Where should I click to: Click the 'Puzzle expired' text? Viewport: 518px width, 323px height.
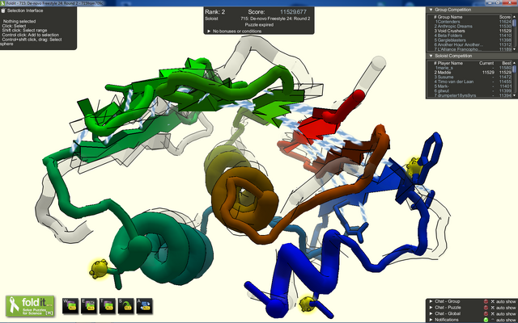[259, 25]
